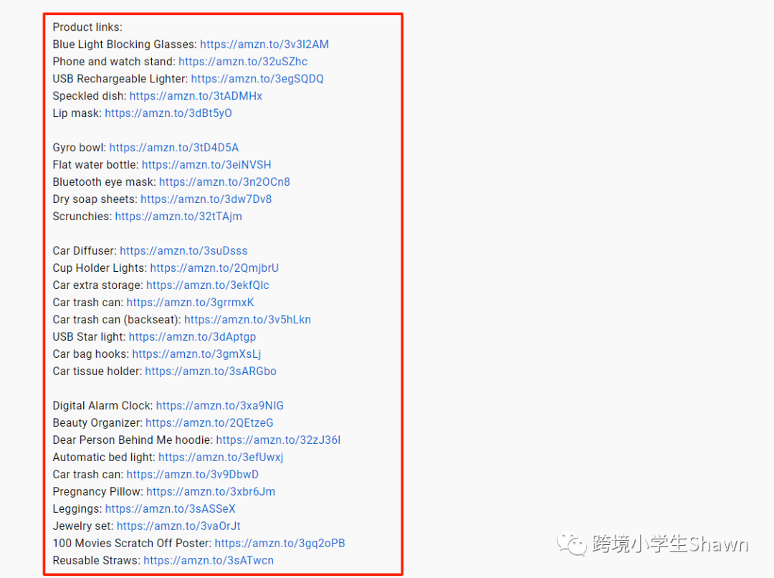Click the 'Blue Light Blocking Glasses:' label
774x578 pixels.
click(125, 44)
